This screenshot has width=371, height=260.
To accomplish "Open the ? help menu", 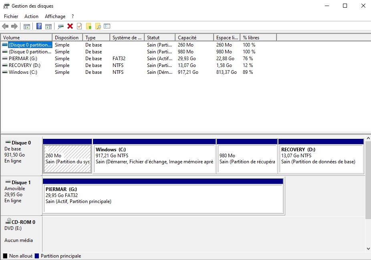I will (73, 16).
